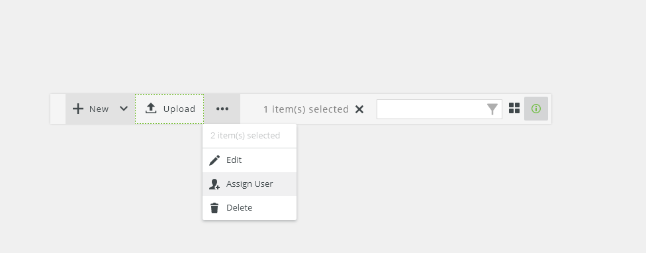
Task: Close the three-dots more actions menu
Action: point(222,109)
